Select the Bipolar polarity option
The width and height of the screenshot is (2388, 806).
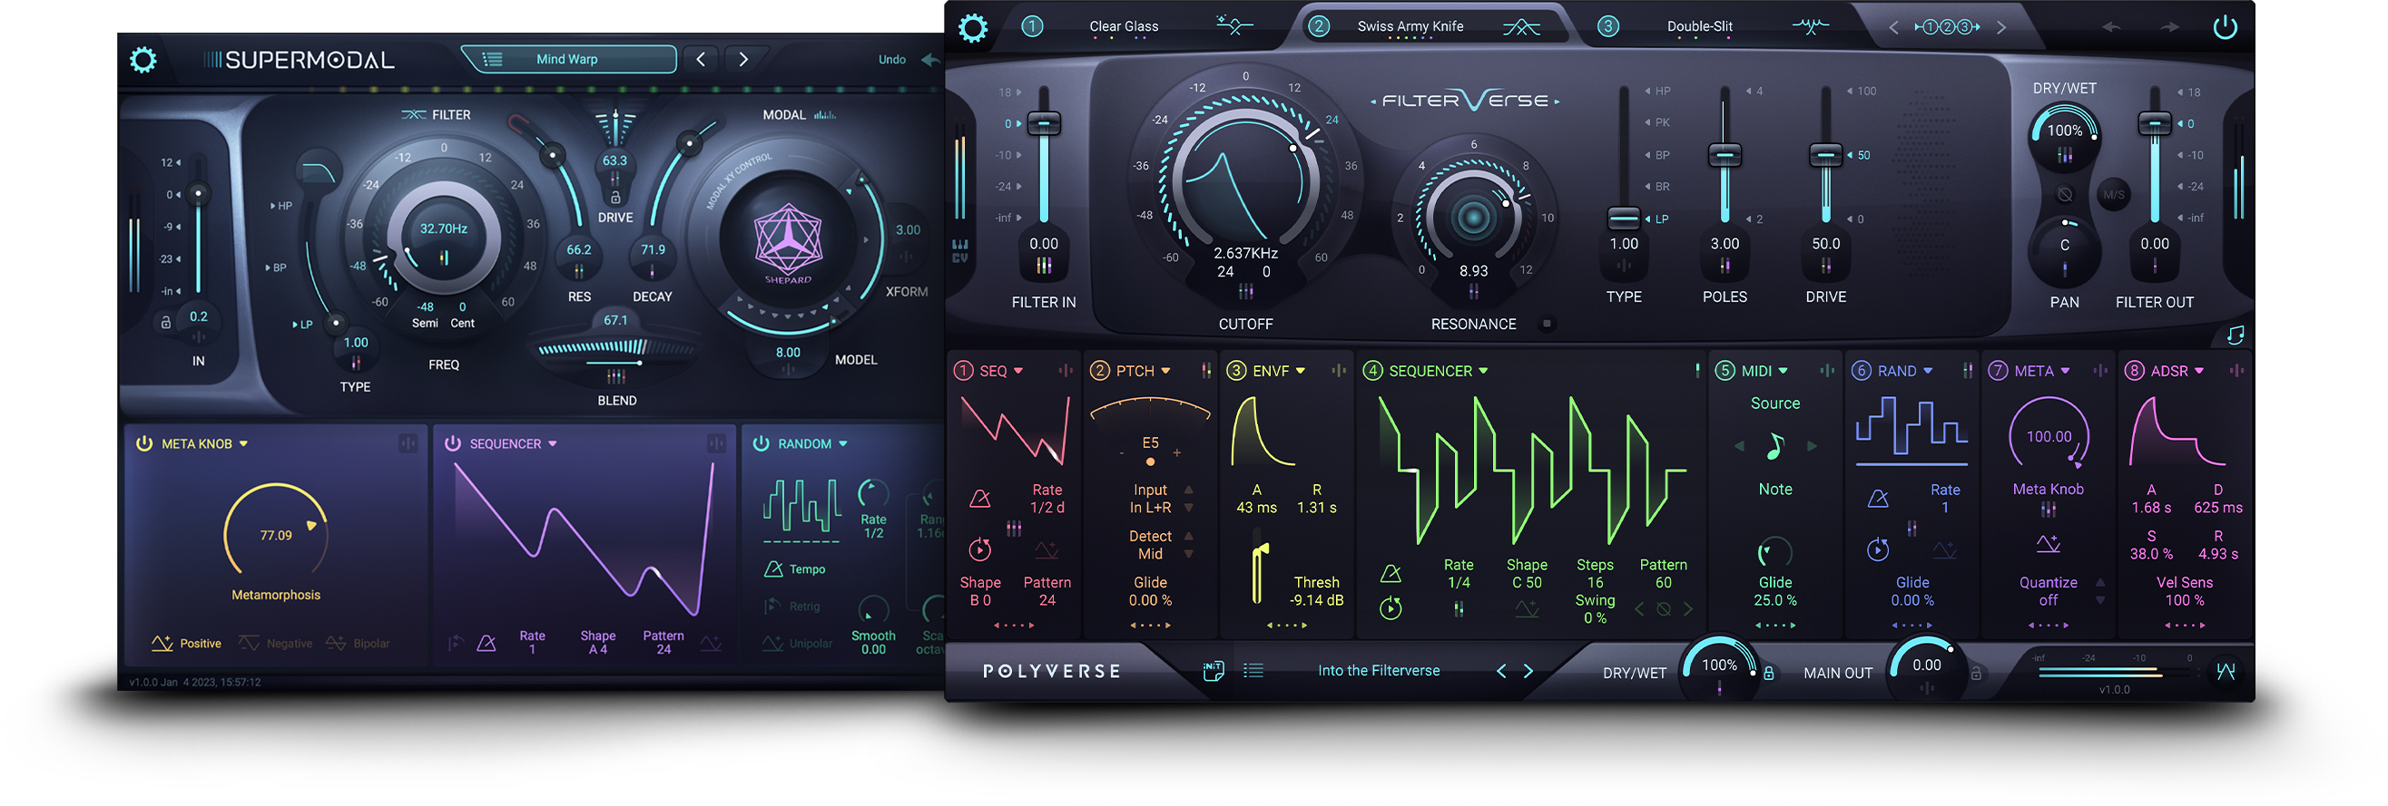pyautogui.click(x=359, y=644)
